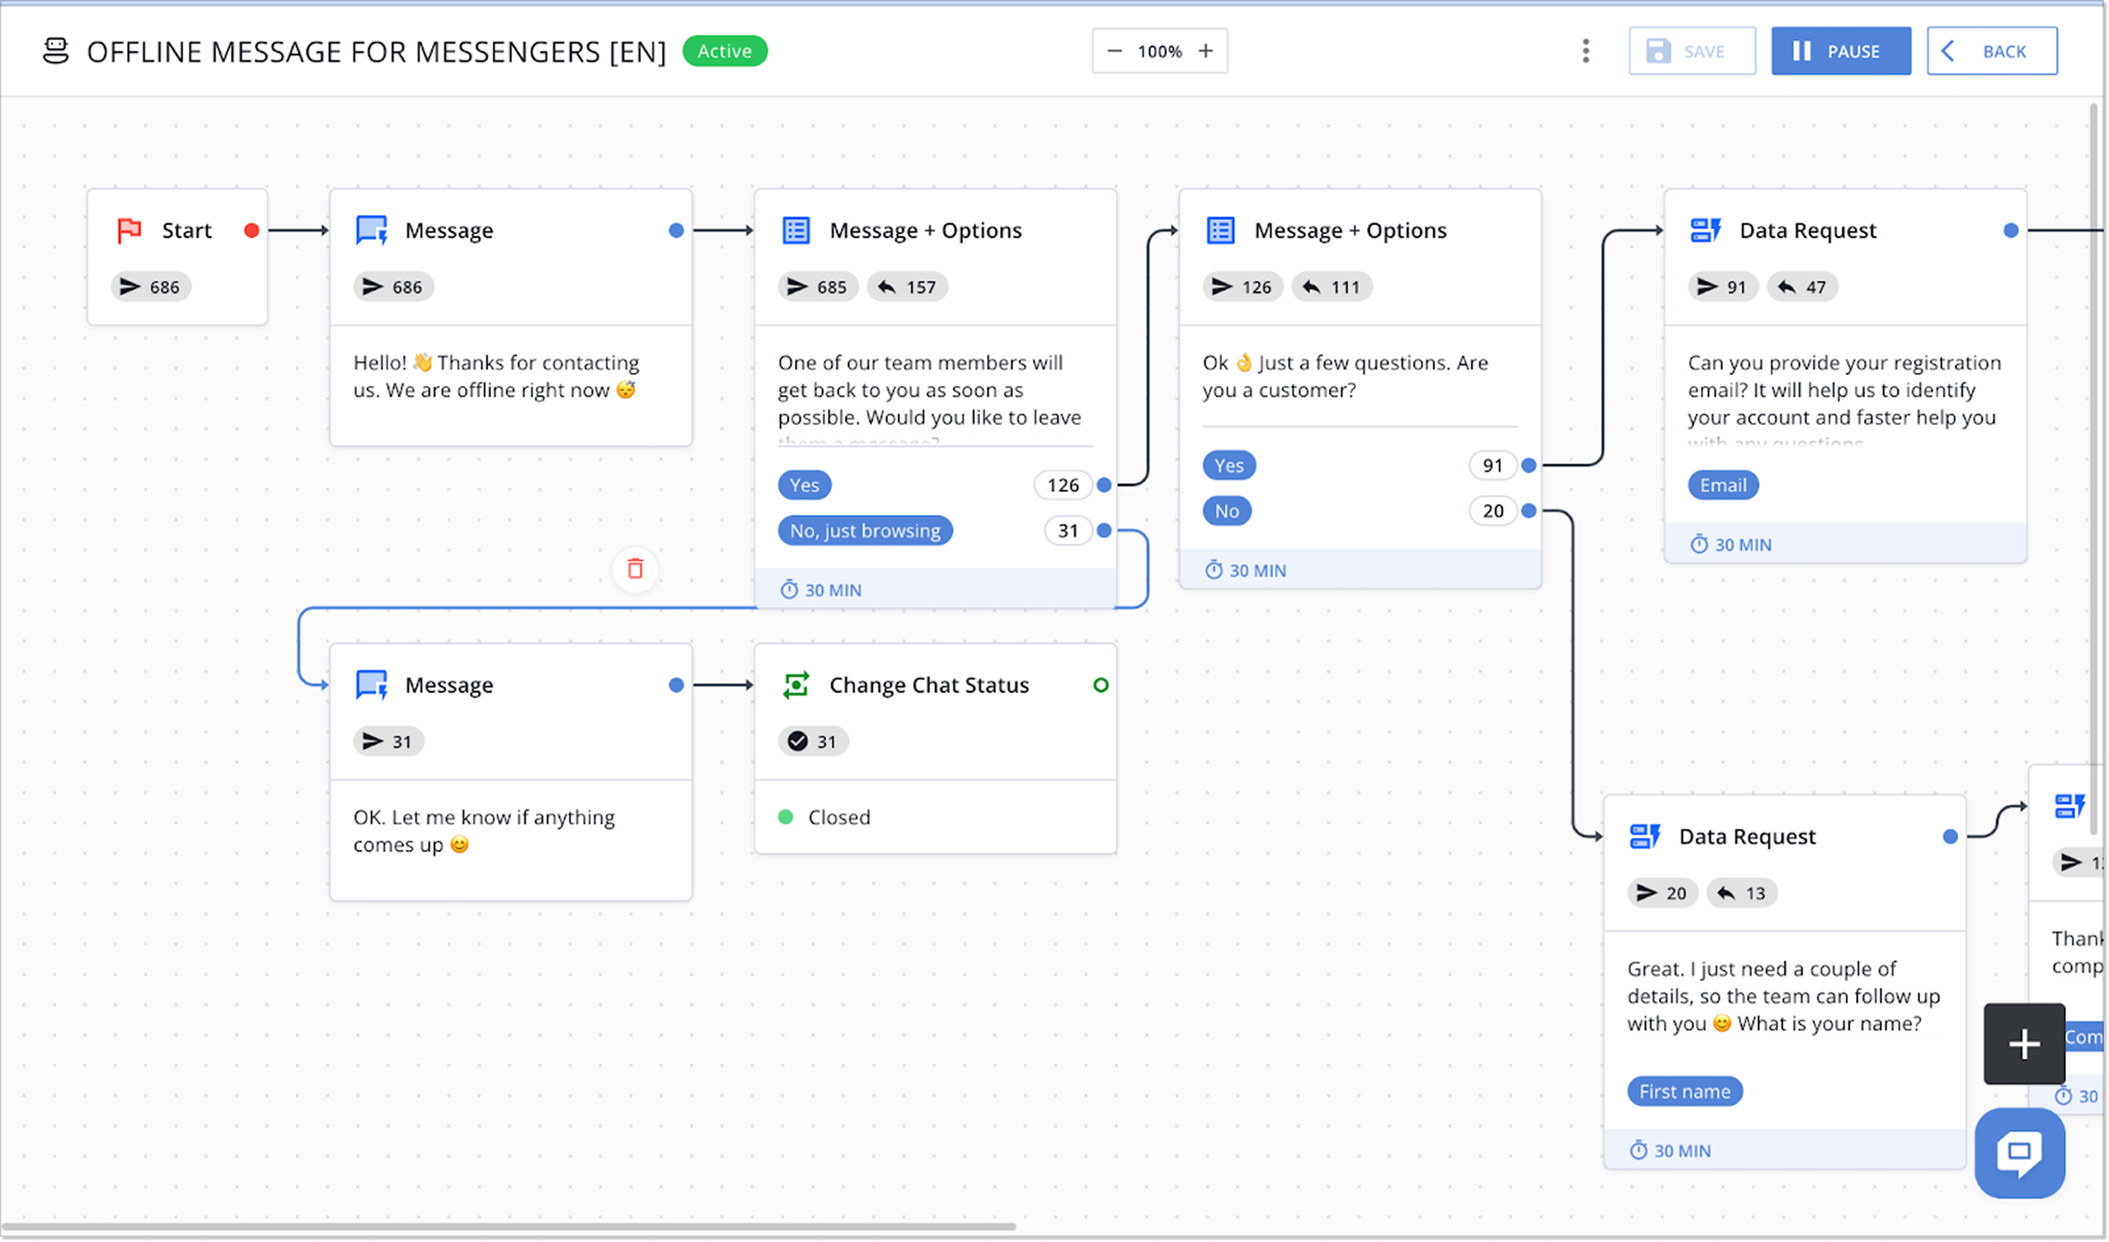Delete the connection with the trash icon
This screenshot has width=2109, height=1242.
coord(636,569)
